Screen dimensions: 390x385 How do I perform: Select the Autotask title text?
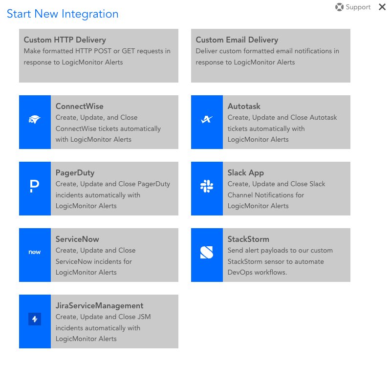[x=244, y=106]
